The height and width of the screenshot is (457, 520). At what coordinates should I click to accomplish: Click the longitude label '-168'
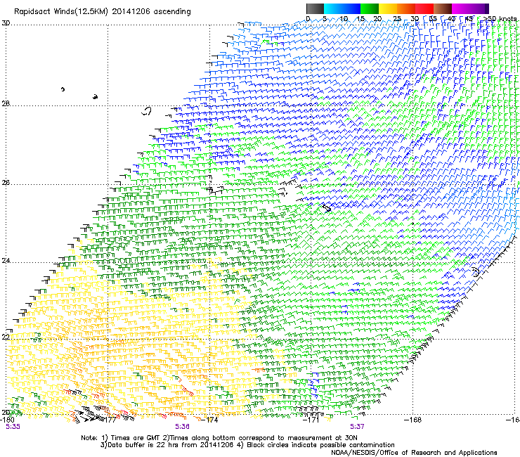point(413,420)
